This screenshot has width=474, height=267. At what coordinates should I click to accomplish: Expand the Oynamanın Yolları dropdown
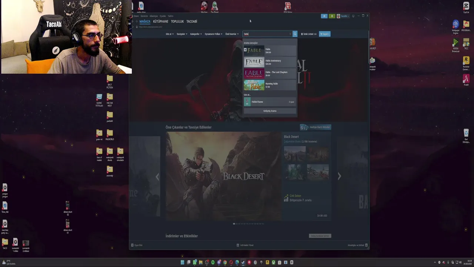coord(214,34)
